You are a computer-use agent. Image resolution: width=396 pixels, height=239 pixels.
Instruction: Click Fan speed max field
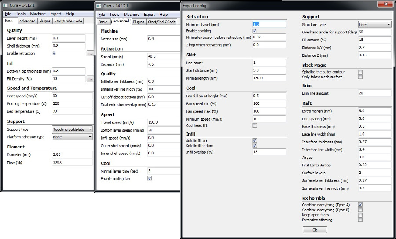click(x=269, y=111)
